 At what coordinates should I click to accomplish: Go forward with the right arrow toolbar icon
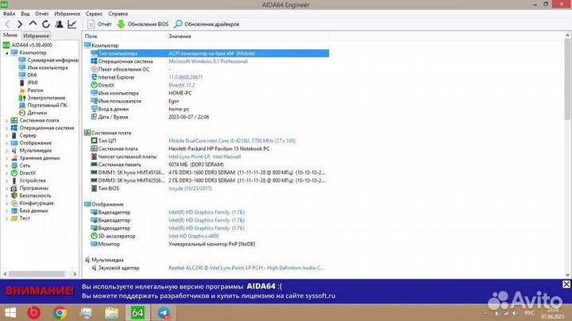tap(20, 25)
